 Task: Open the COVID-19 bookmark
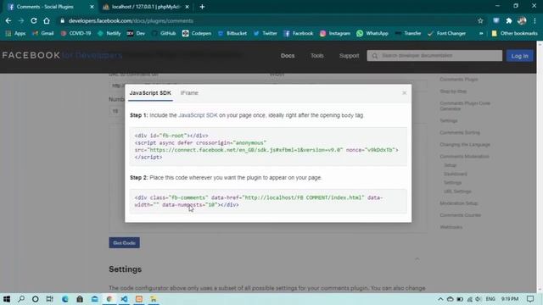point(76,33)
